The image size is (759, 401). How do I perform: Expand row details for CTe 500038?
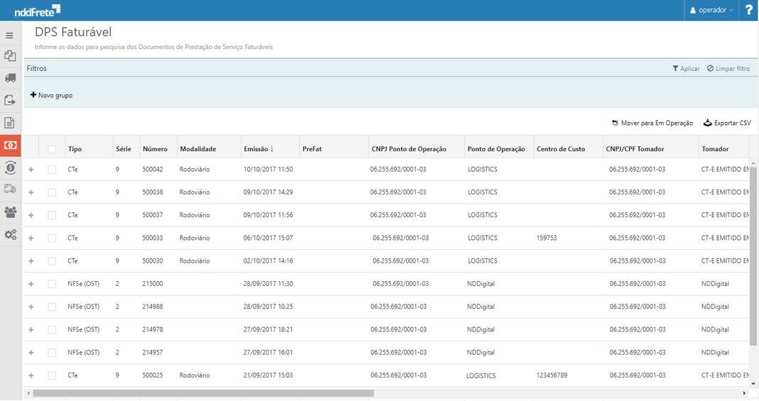tap(31, 192)
